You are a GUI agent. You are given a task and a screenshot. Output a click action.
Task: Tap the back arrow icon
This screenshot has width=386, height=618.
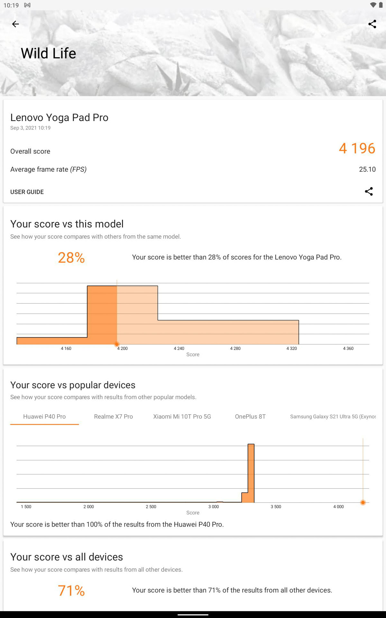point(15,24)
